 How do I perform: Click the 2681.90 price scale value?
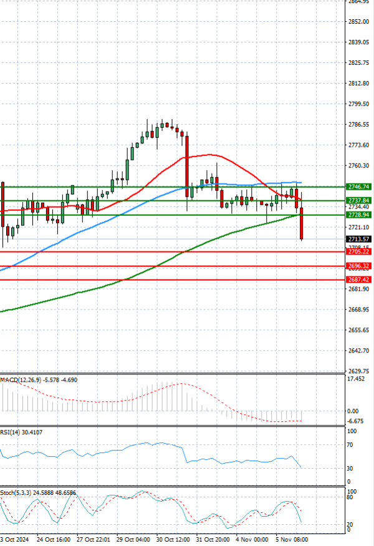click(x=358, y=289)
